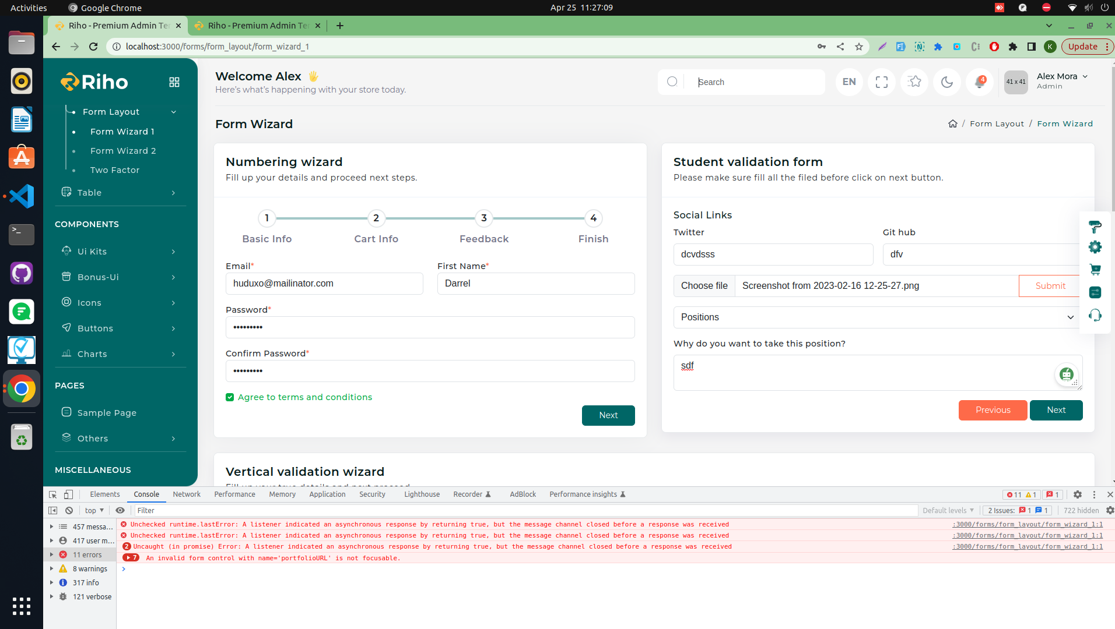The height and width of the screenshot is (629, 1115).
Task: Clear the DevTools console
Action: tap(69, 510)
